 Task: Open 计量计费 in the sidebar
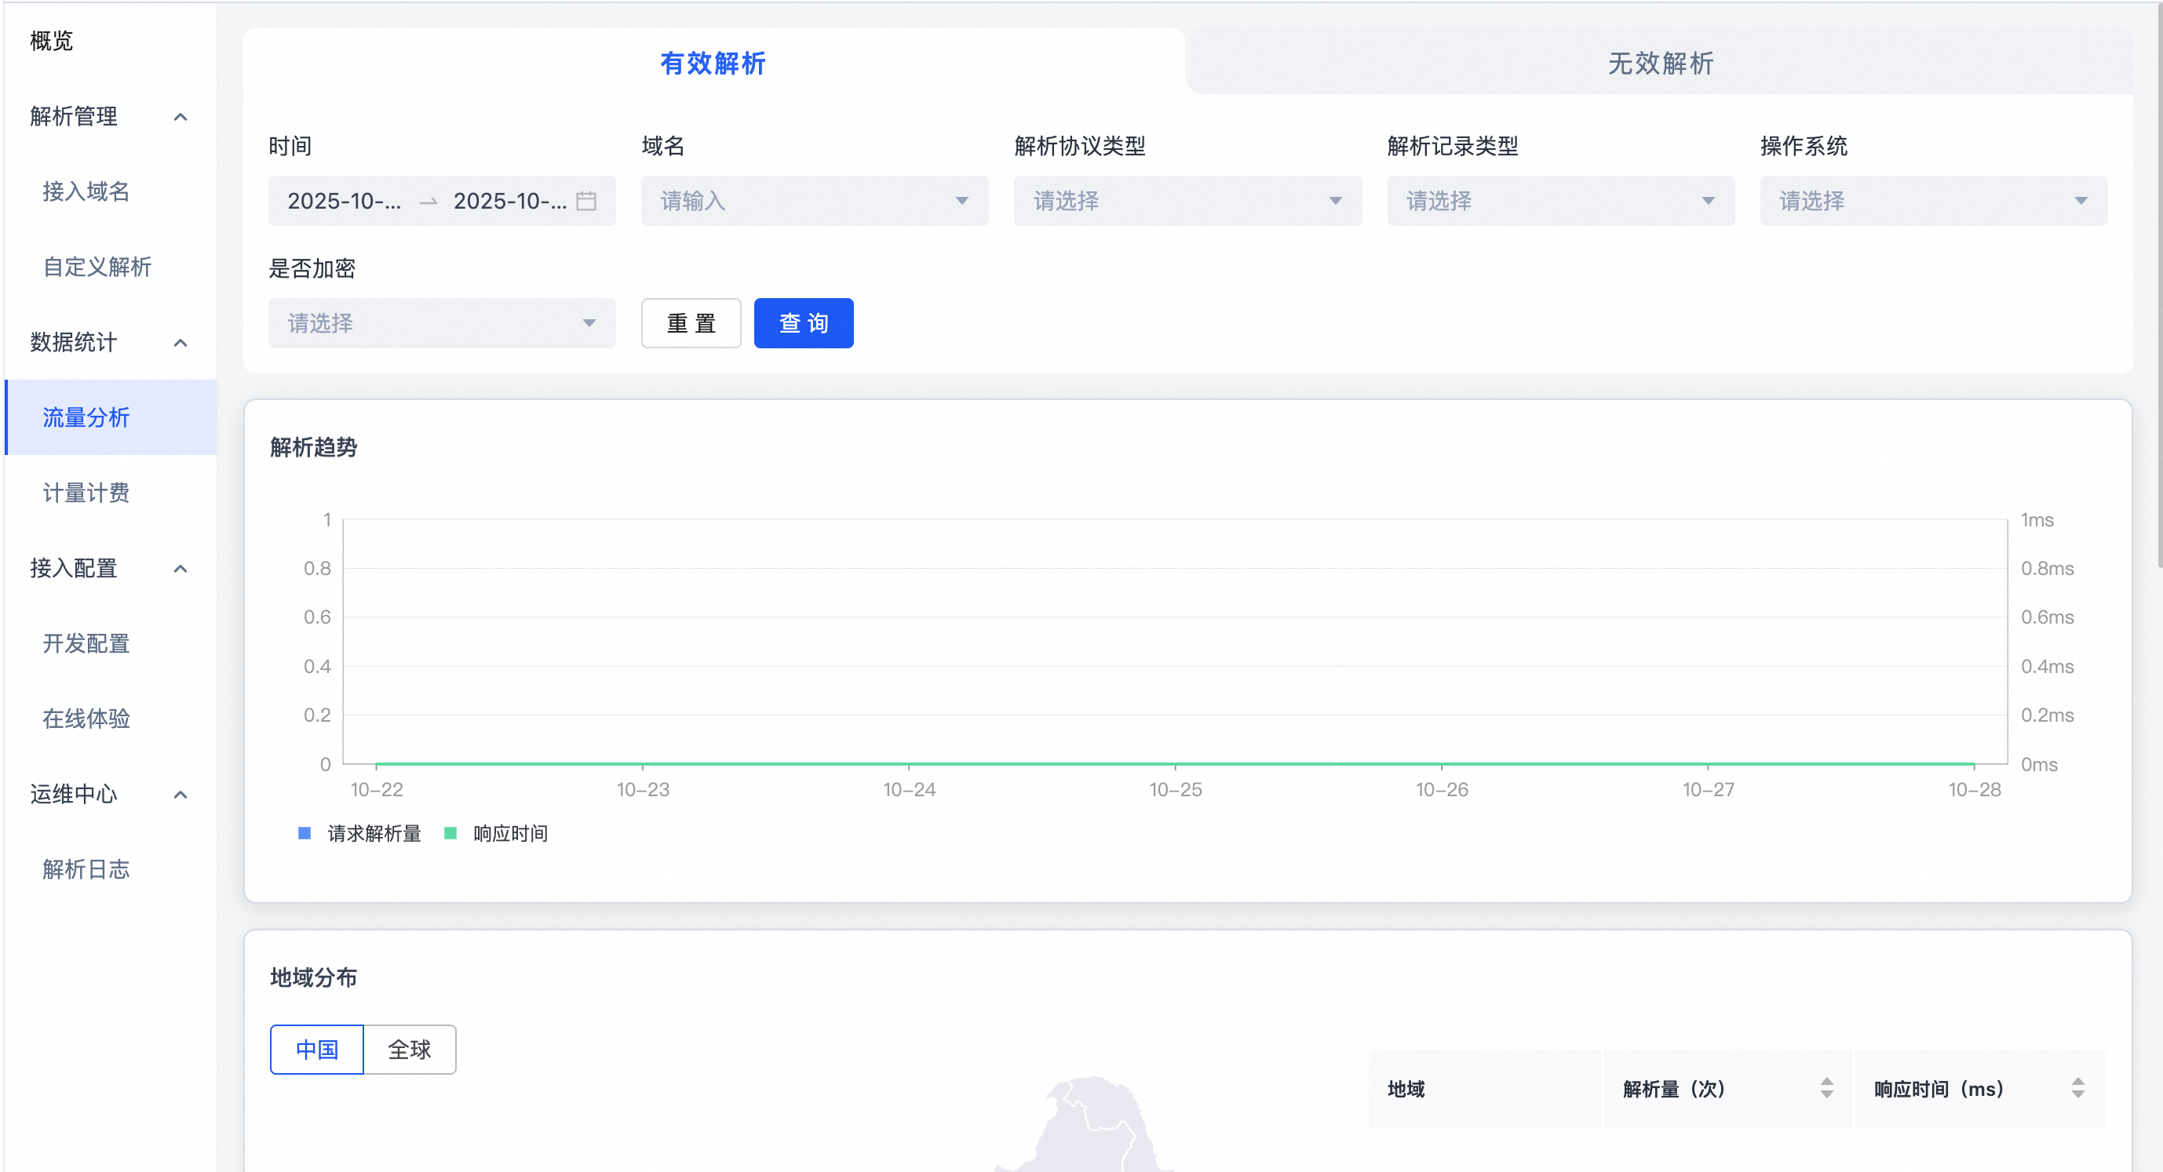[x=86, y=493]
